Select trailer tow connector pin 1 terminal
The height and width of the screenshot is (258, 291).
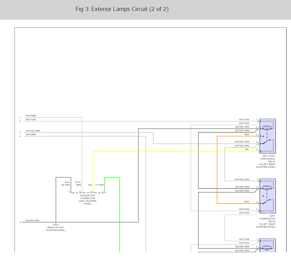[105, 192]
